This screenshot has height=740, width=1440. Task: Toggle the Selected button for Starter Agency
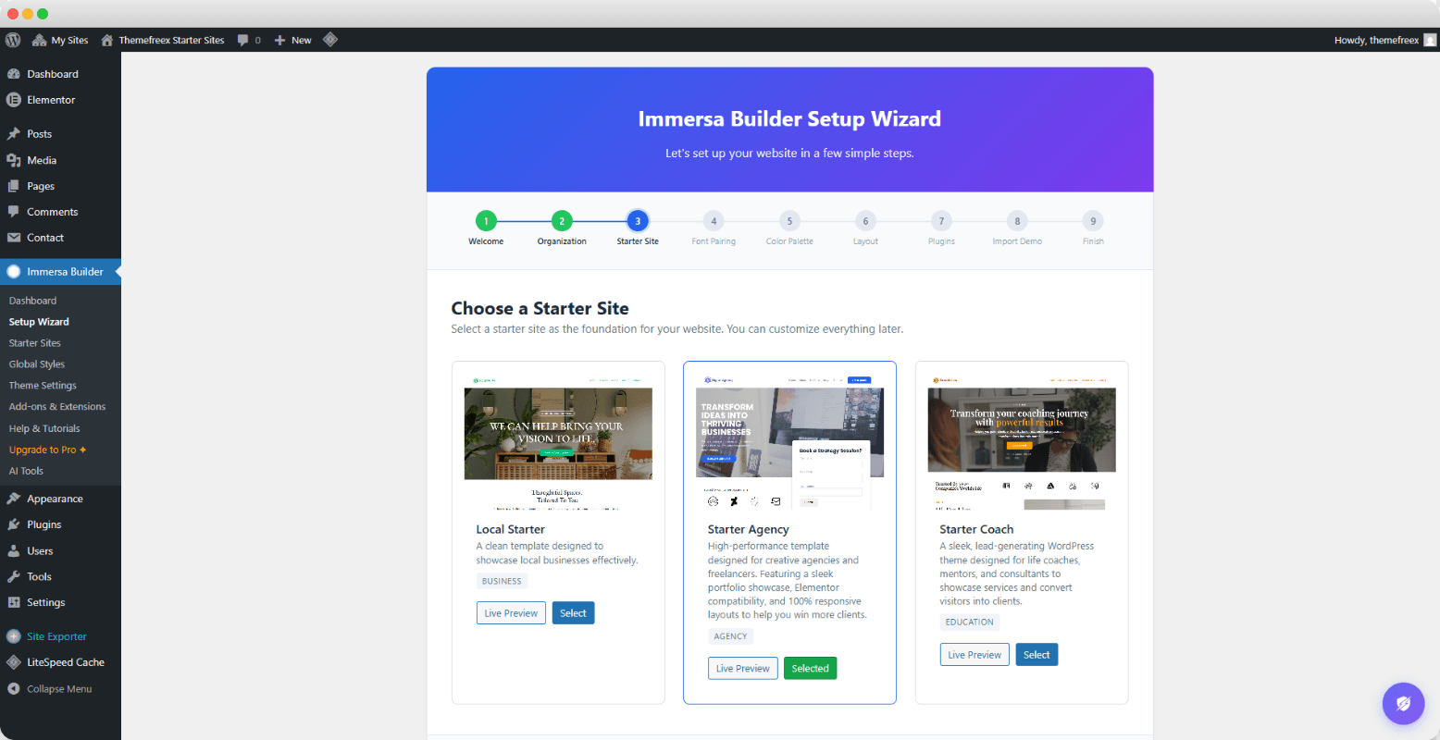(x=810, y=669)
